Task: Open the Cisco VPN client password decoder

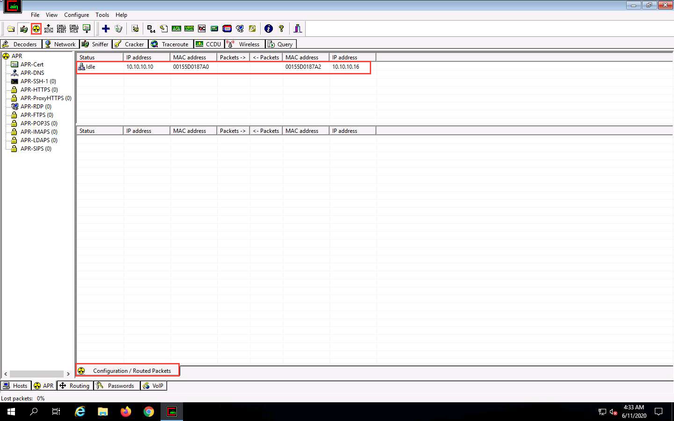Action: [189, 29]
